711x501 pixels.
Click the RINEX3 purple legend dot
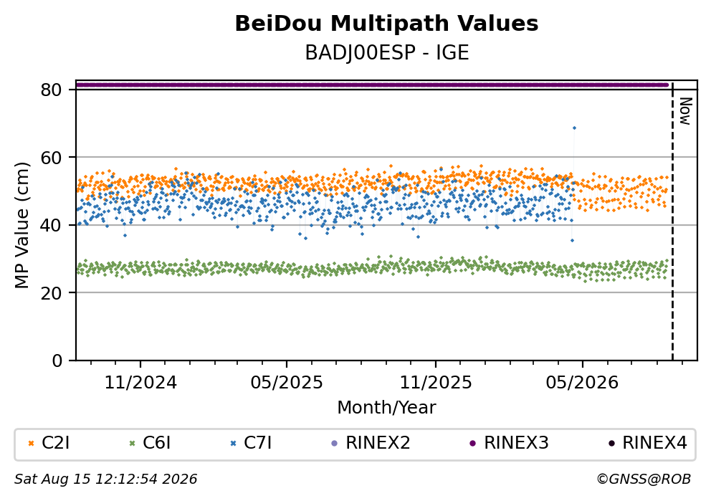pyautogui.click(x=473, y=443)
